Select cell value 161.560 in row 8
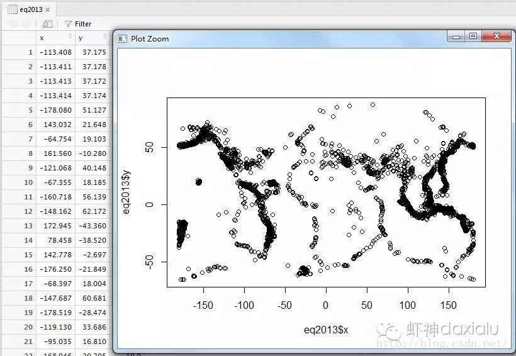 (x=57, y=153)
